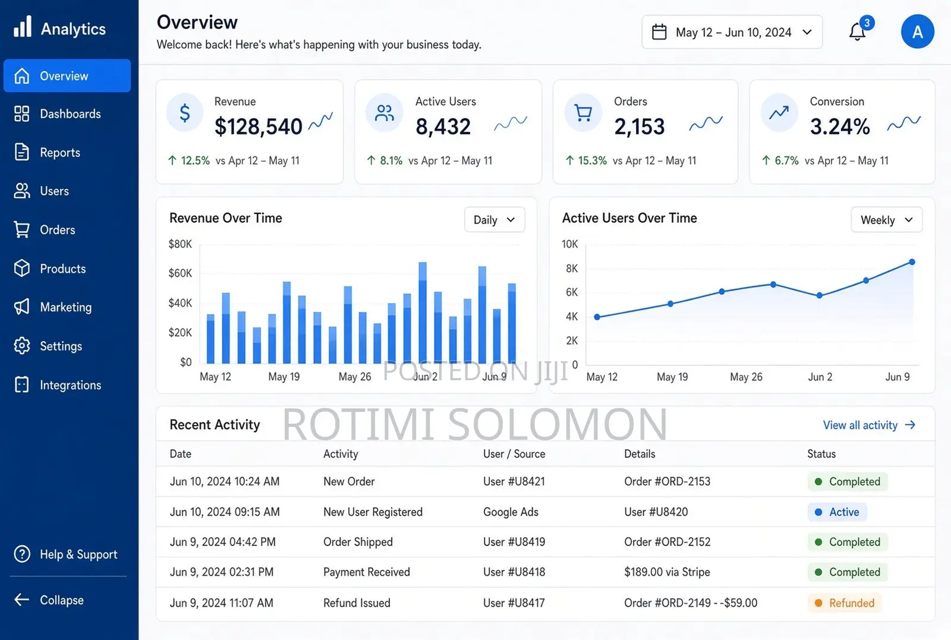The width and height of the screenshot is (951, 640).
Task: Open the user avatar "A" menu
Action: coord(918,31)
